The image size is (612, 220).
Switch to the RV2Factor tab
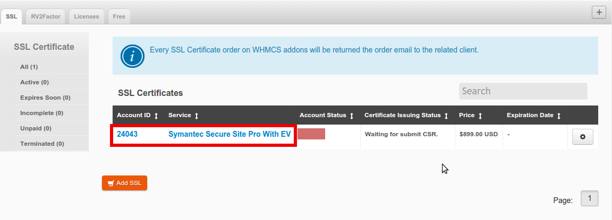click(45, 16)
